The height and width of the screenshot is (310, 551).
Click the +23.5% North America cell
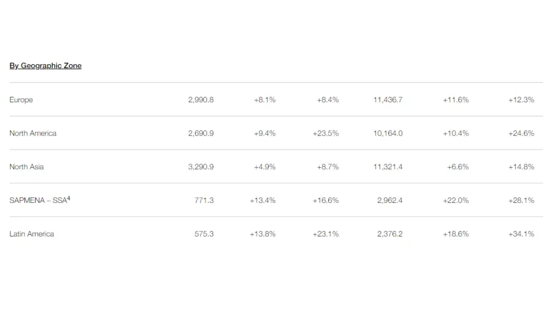326,133
